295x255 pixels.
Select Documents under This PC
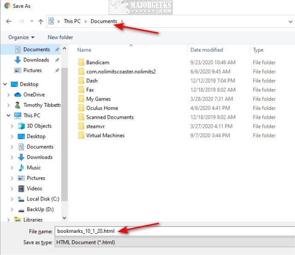[40, 147]
